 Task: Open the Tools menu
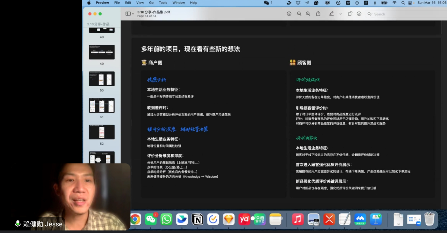163,2
